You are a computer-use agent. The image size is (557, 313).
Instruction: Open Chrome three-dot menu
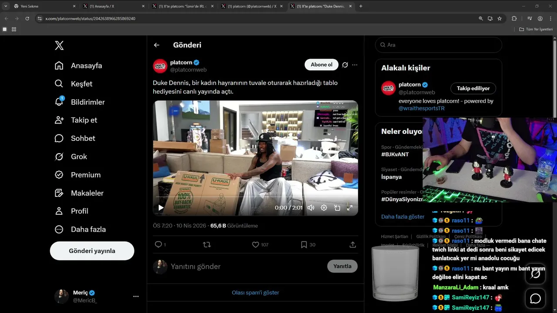pyautogui.click(x=550, y=19)
